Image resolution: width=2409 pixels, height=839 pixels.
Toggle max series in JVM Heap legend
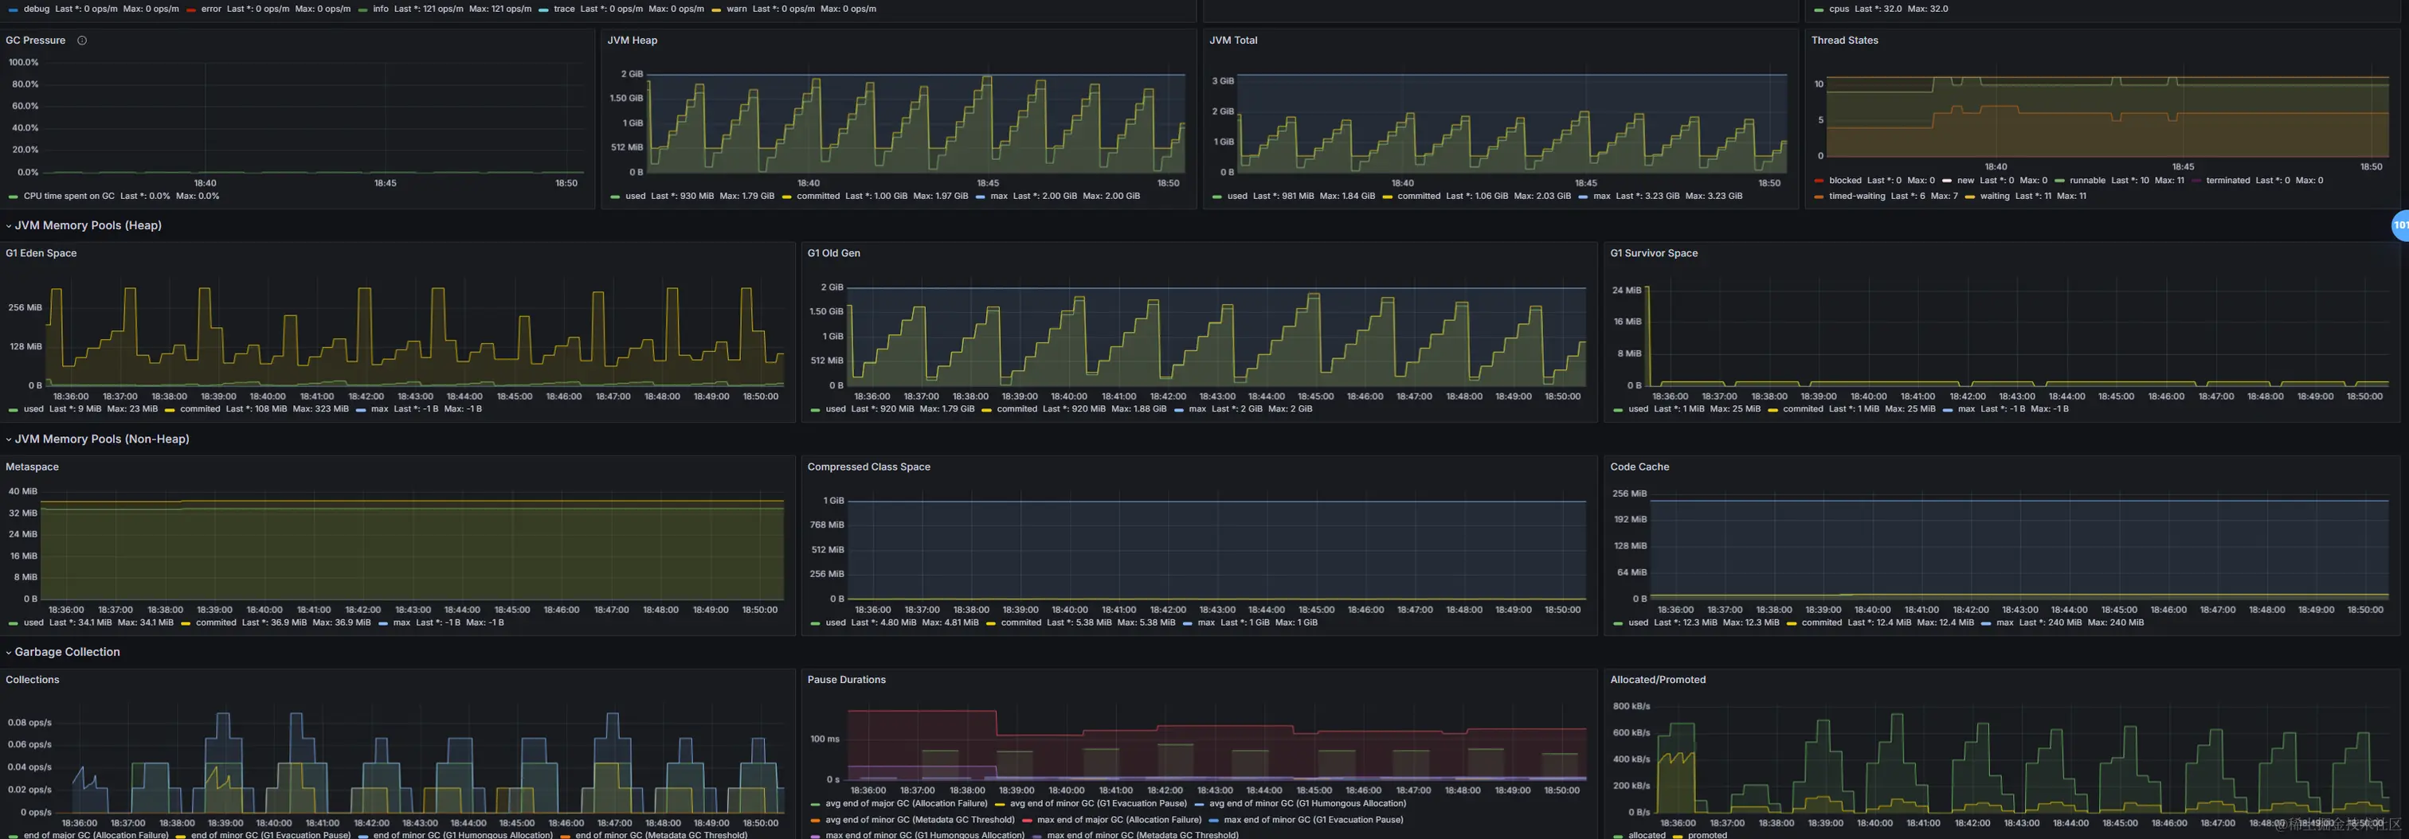coord(999,196)
